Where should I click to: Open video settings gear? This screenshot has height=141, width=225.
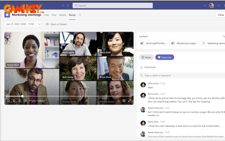tap(124, 101)
